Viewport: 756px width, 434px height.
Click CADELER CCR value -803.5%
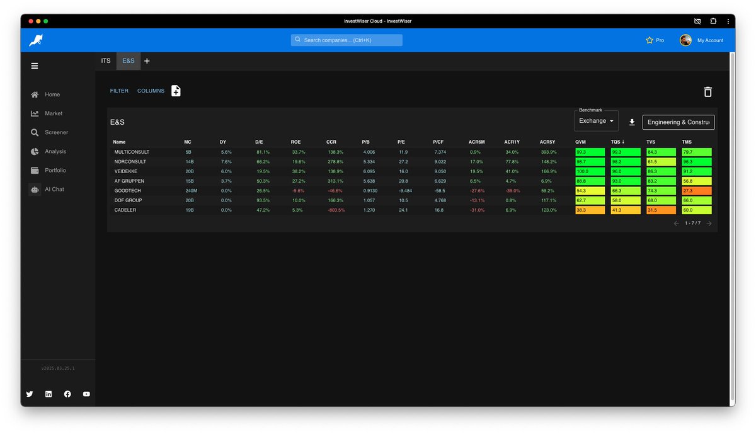(x=335, y=210)
